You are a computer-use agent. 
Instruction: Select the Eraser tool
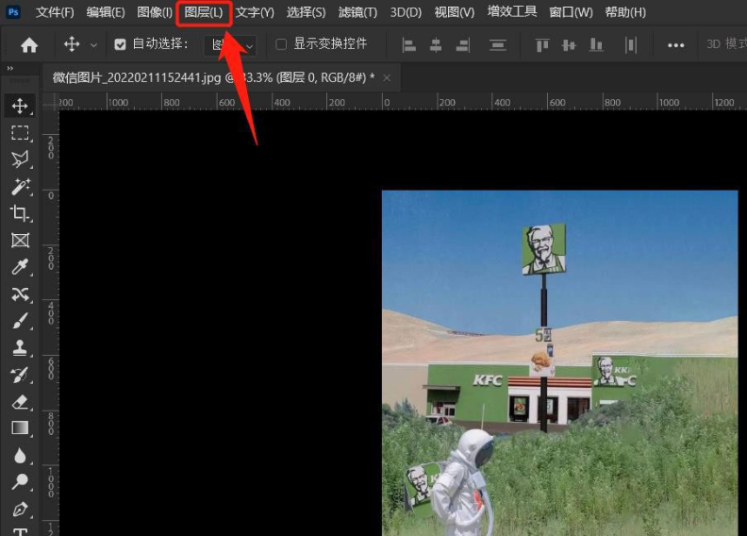[x=20, y=402]
